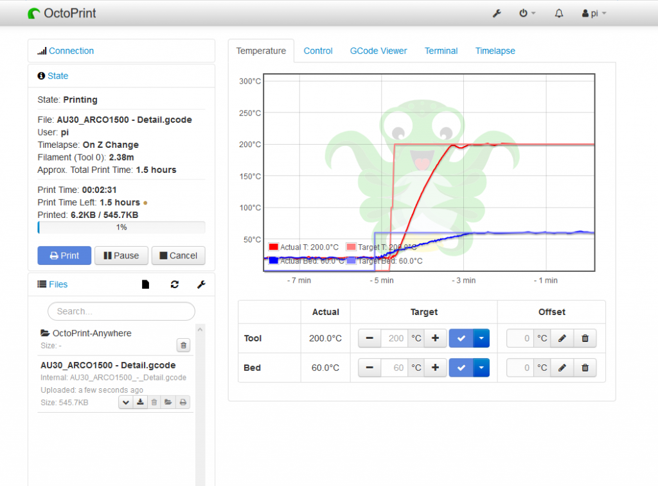Increase Tool target temperature
This screenshot has height=486, width=658.
pos(435,338)
